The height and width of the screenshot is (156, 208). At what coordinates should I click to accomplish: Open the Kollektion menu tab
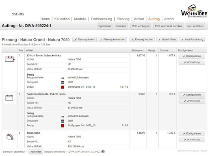pos(62,19)
